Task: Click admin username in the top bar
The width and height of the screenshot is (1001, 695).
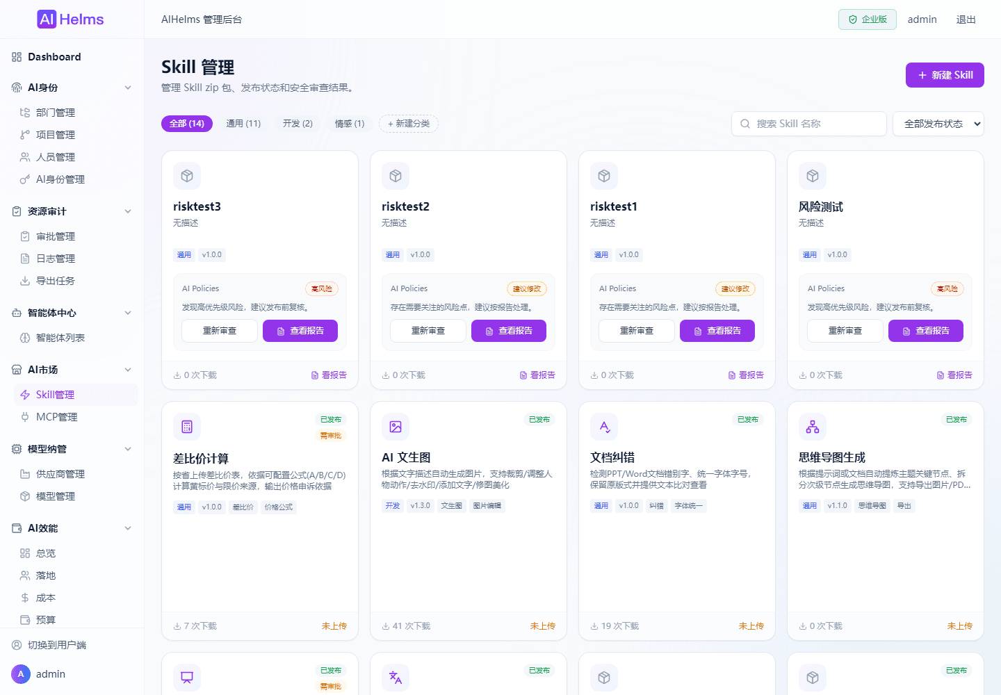Action: tap(922, 19)
